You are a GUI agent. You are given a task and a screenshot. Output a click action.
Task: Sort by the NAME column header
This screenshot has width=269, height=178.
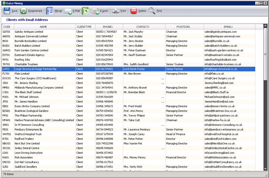(45, 27)
